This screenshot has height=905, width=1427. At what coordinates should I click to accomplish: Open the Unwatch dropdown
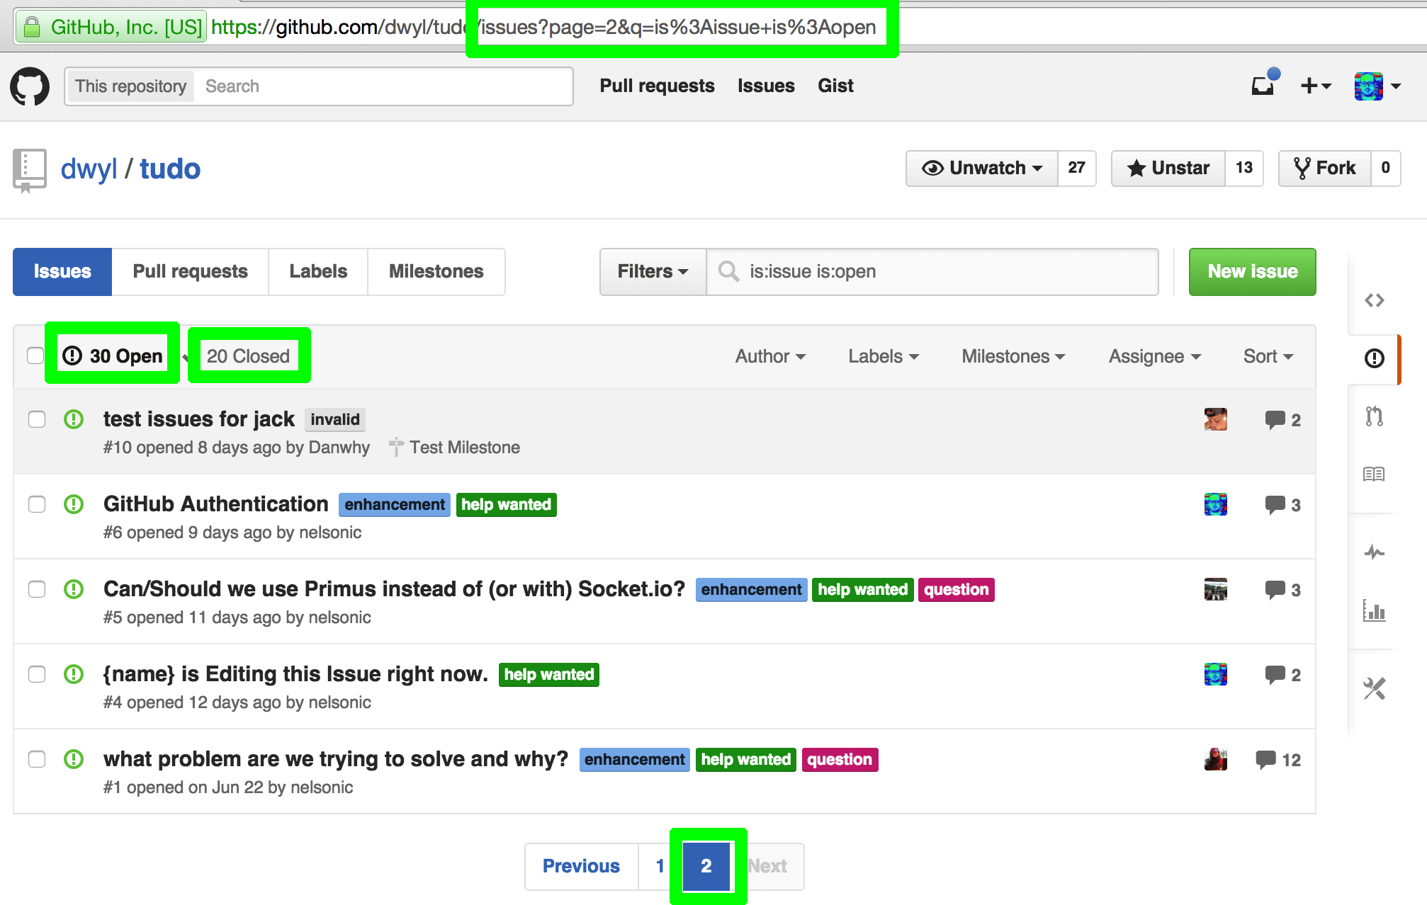982,169
